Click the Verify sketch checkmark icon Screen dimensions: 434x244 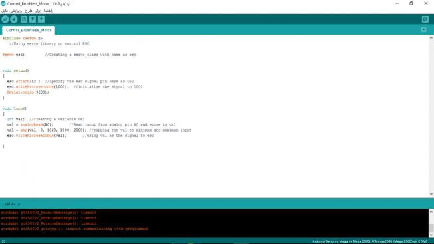(5, 19)
